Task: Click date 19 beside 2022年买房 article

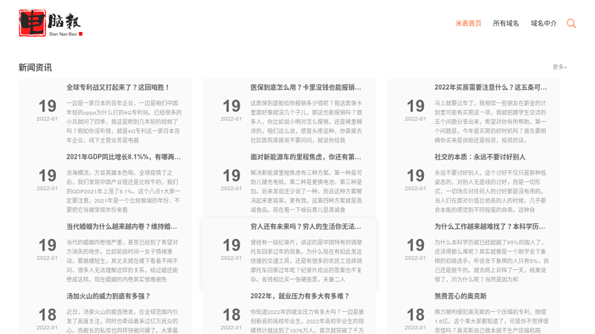Action: (416, 106)
